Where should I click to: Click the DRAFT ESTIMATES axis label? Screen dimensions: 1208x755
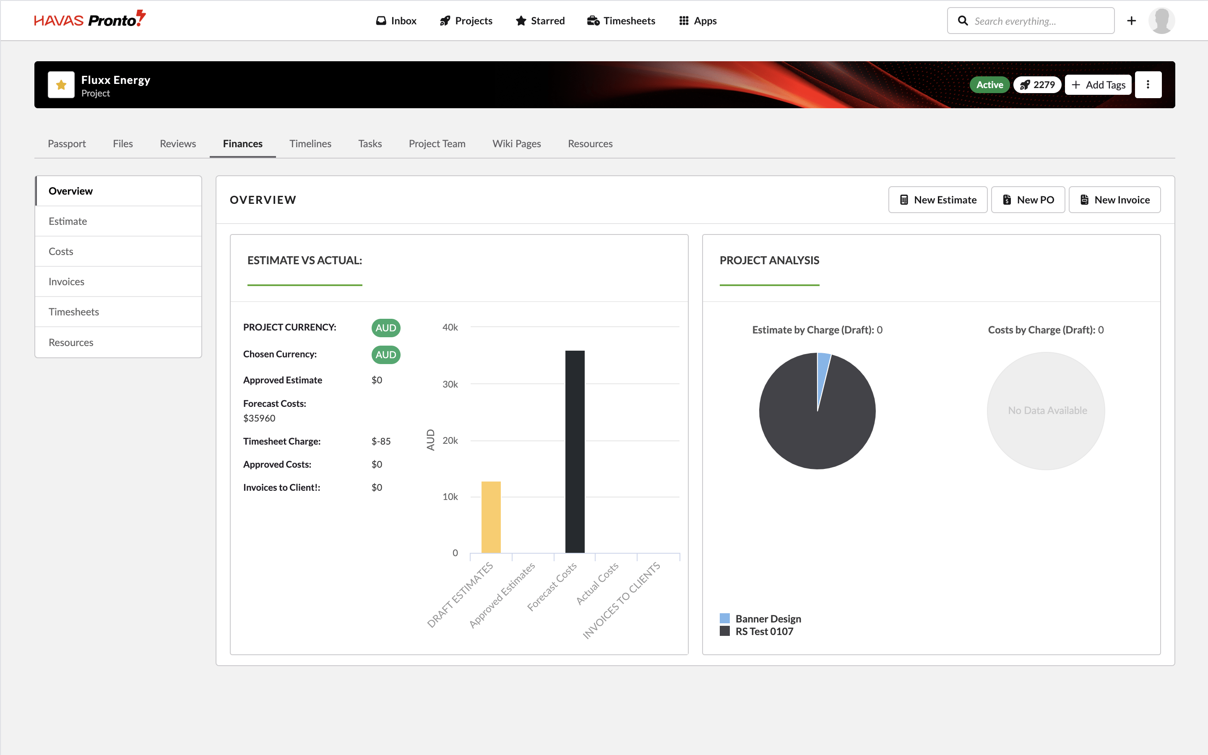click(x=460, y=594)
